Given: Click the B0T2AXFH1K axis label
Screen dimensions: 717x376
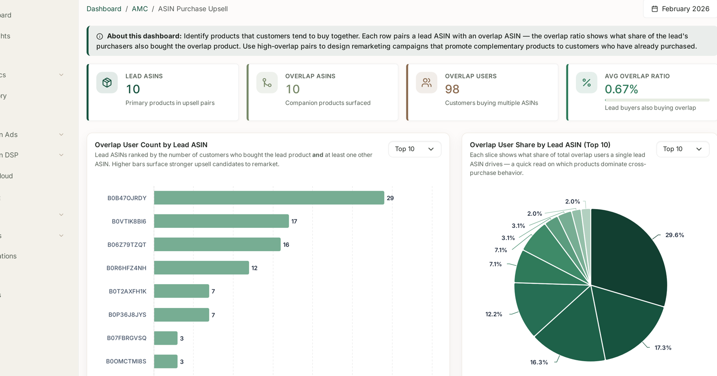Looking at the screenshot, I should (x=128, y=291).
